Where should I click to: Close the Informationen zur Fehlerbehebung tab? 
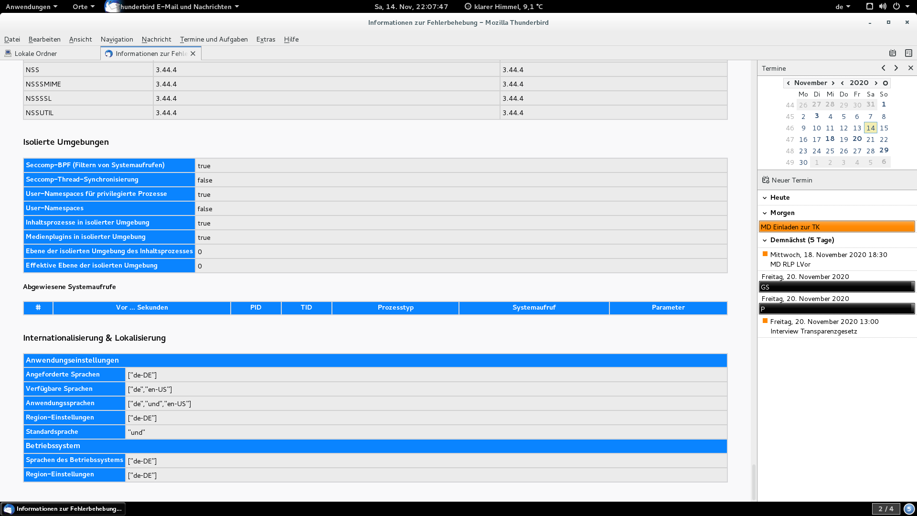(193, 54)
